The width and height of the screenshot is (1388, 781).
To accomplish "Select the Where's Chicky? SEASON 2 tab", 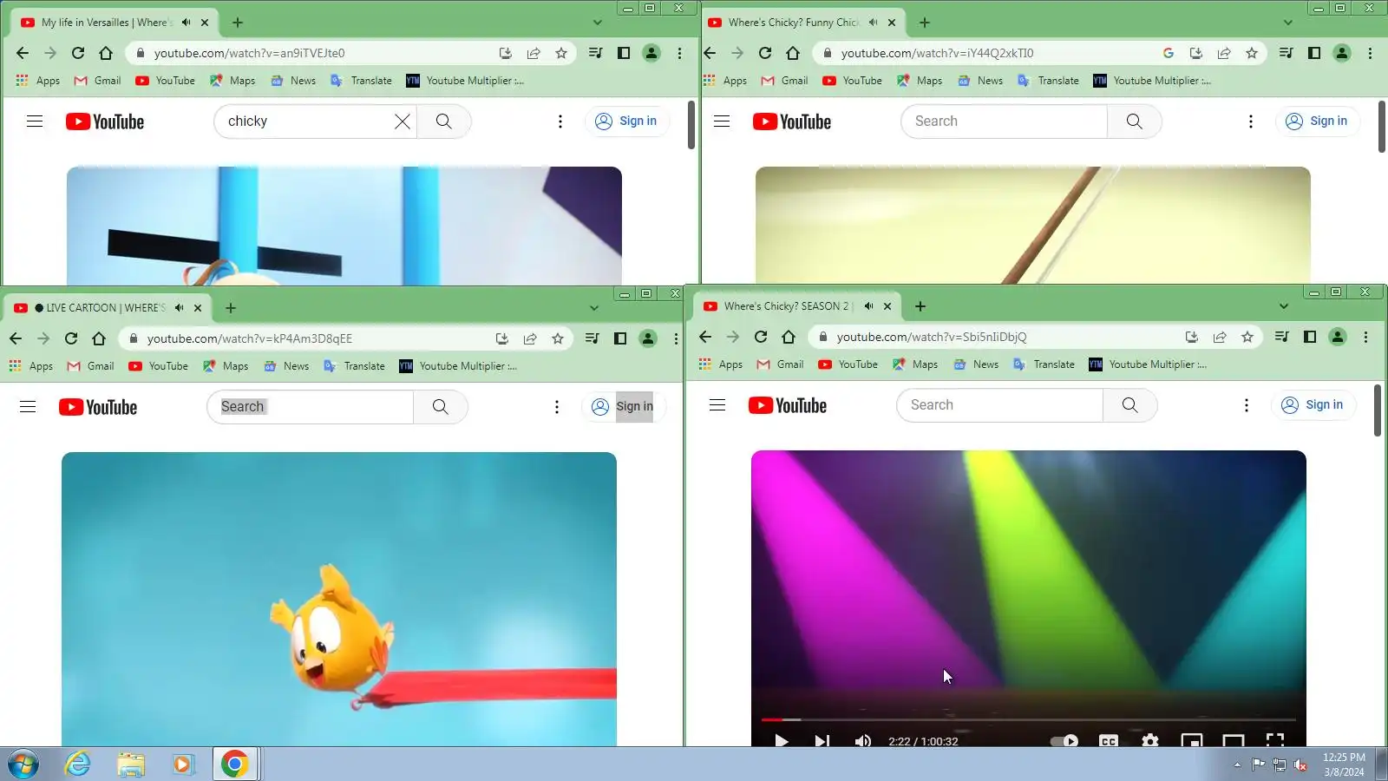I will [x=798, y=306].
